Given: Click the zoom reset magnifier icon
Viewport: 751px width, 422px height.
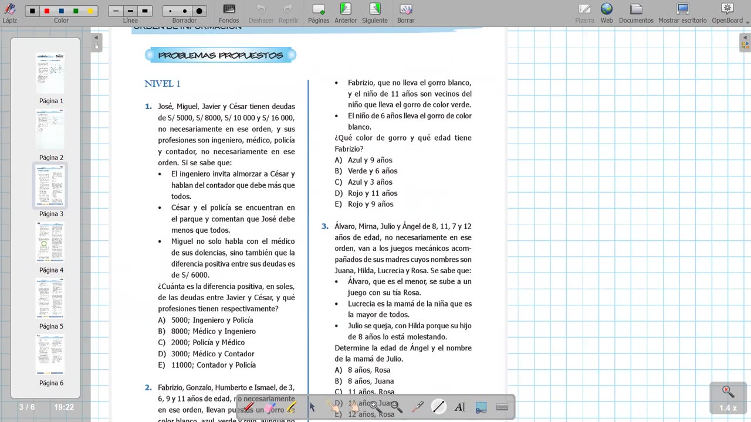Looking at the screenshot, I should (728, 392).
